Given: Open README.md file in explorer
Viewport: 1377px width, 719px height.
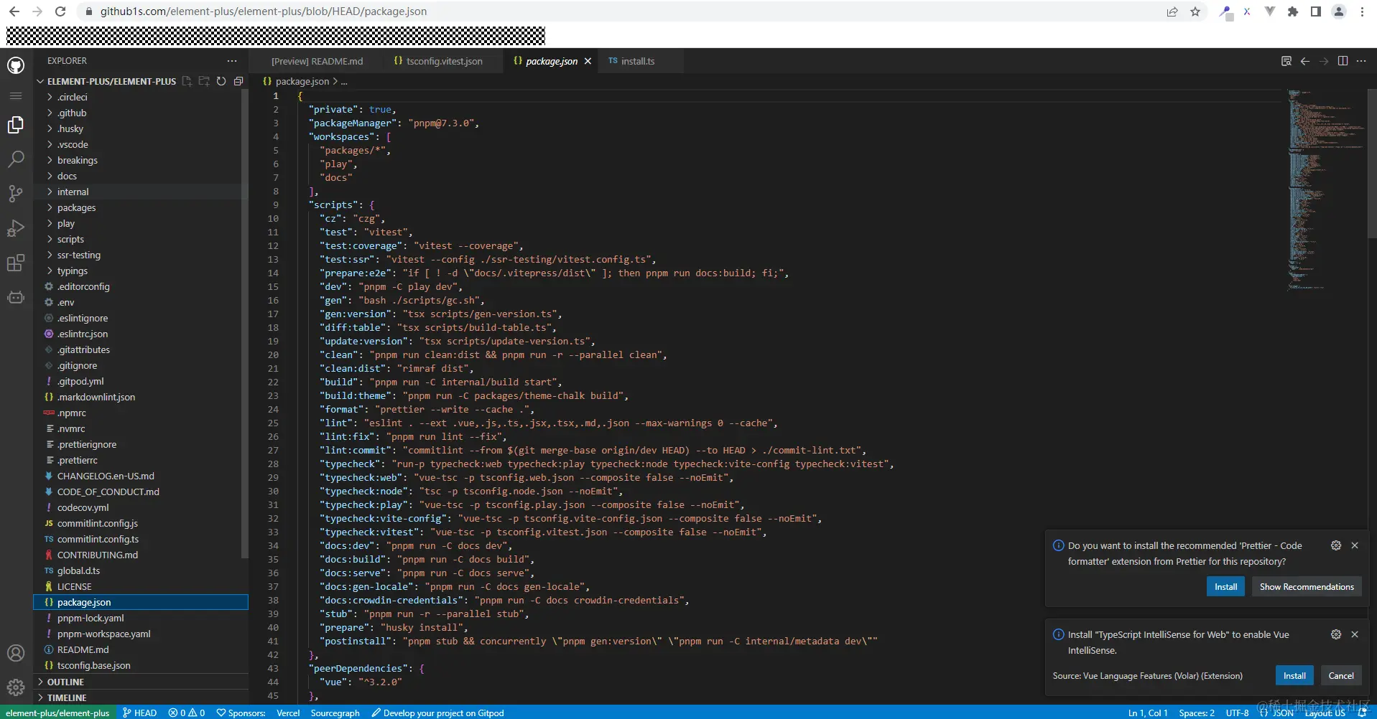Looking at the screenshot, I should [x=141, y=649].
